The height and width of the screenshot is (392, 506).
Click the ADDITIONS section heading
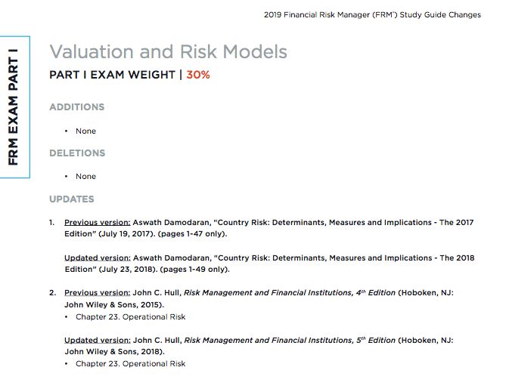[x=76, y=107]
